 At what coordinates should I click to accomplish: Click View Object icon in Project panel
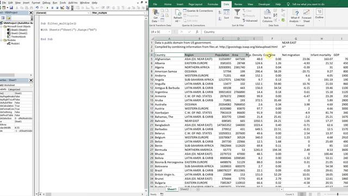click(x=3, y=18)
